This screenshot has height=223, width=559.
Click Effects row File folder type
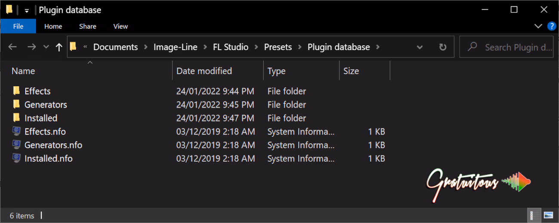(x=287, y=91)
